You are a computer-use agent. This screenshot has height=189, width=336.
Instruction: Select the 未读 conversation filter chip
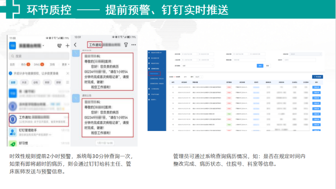24,82
